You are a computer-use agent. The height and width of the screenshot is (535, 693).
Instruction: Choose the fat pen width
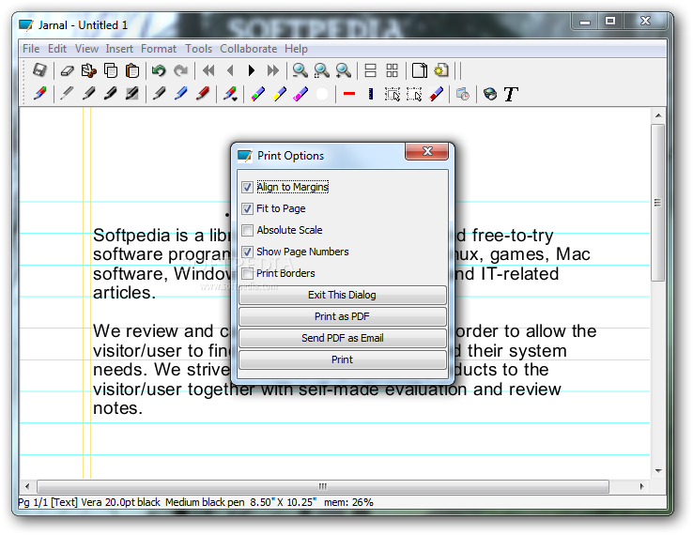tap(131, 94)
